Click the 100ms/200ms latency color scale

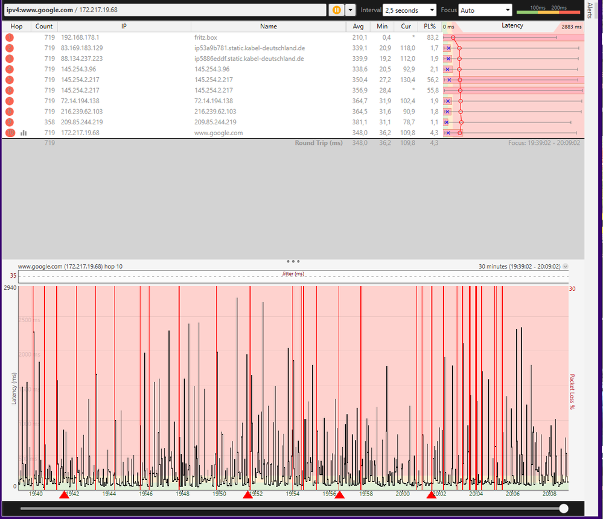coord(547,10)
